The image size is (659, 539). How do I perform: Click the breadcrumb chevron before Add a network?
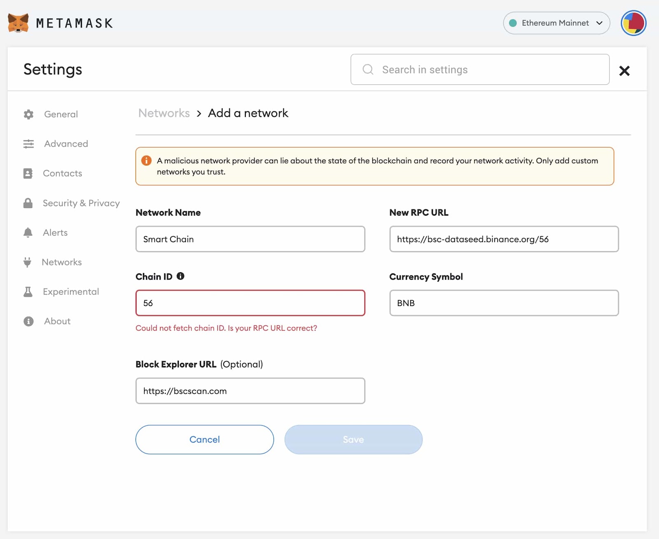199,113
